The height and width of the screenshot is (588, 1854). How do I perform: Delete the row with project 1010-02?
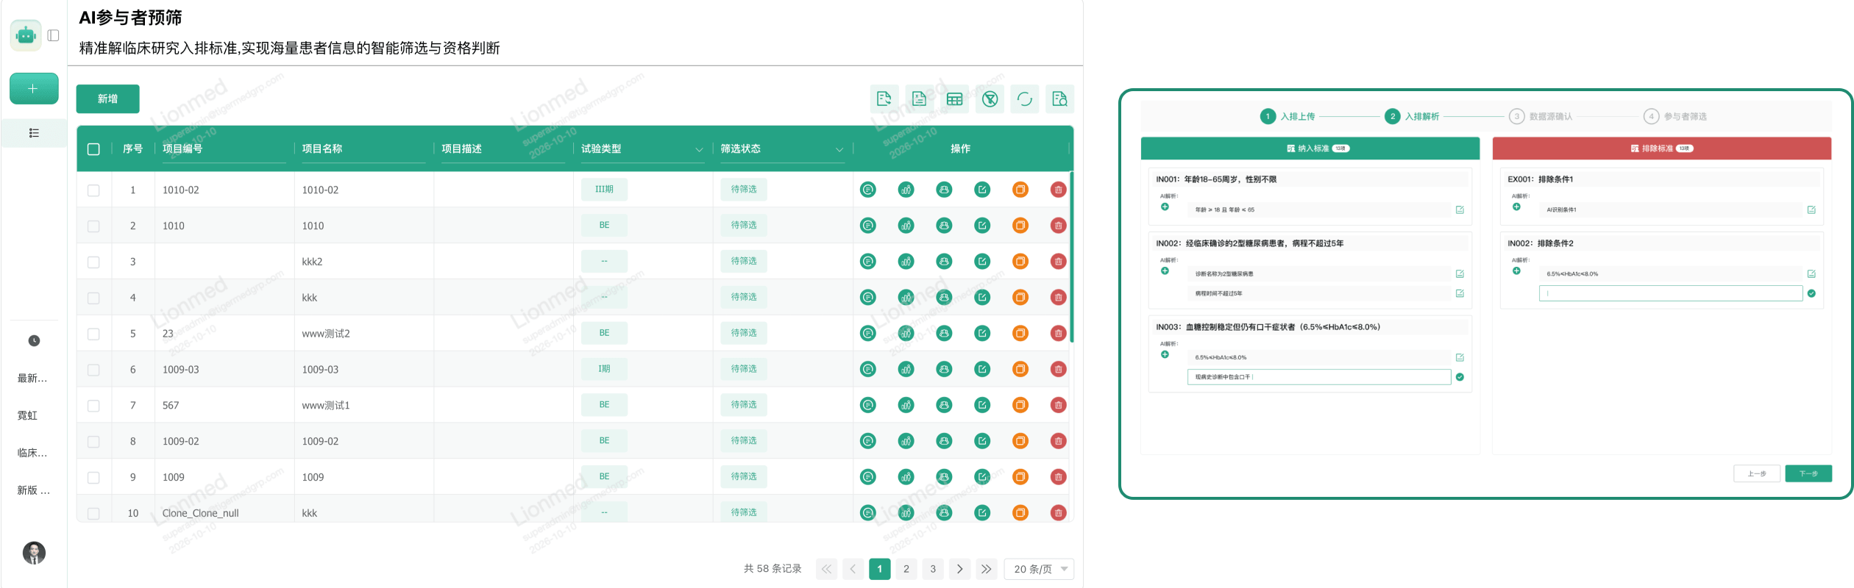coord(1058,190)
